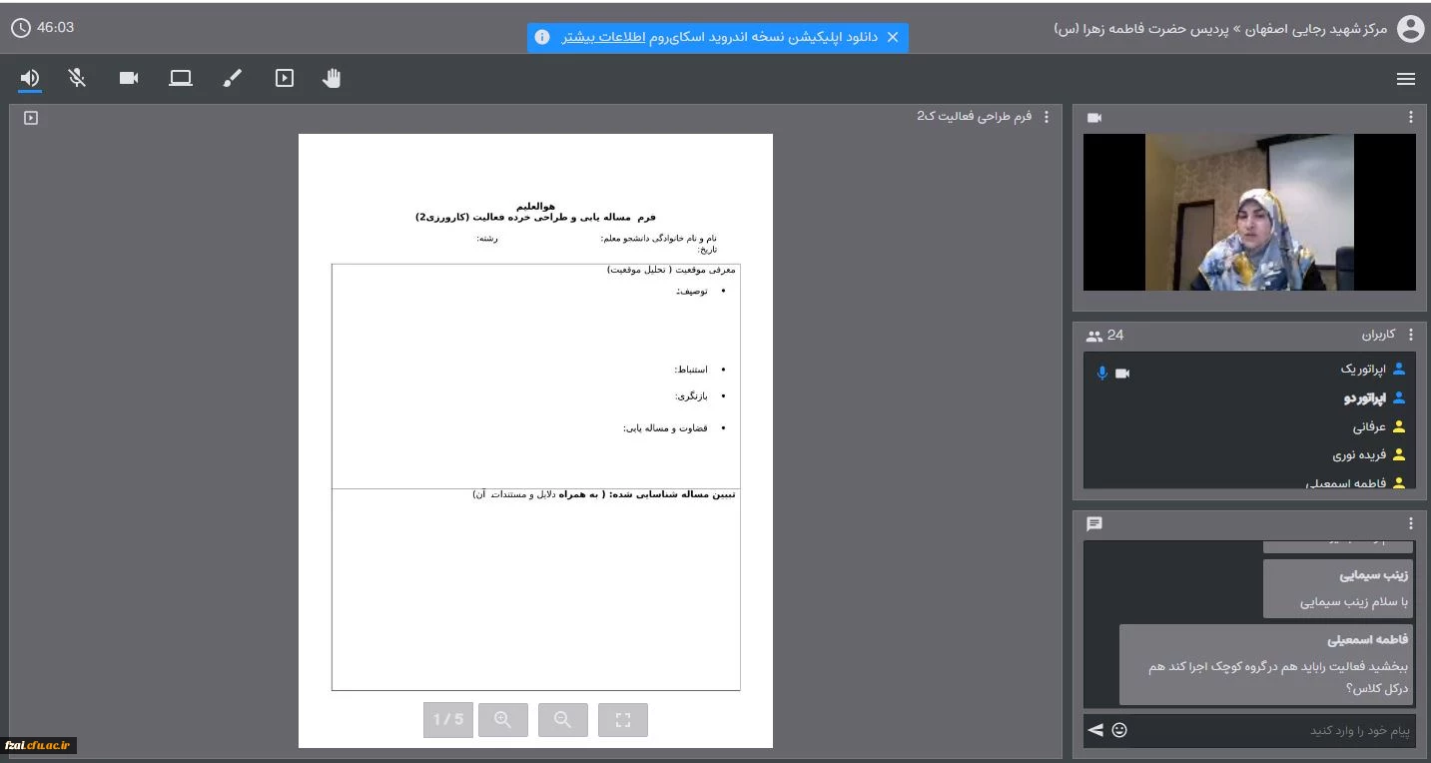Enter fullscreen view for the document
The width and height of the screenshot is (1431, 763).
pos(623,720)
